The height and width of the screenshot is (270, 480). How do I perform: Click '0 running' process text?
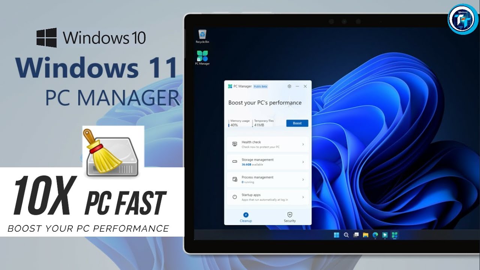pos(248,182)
